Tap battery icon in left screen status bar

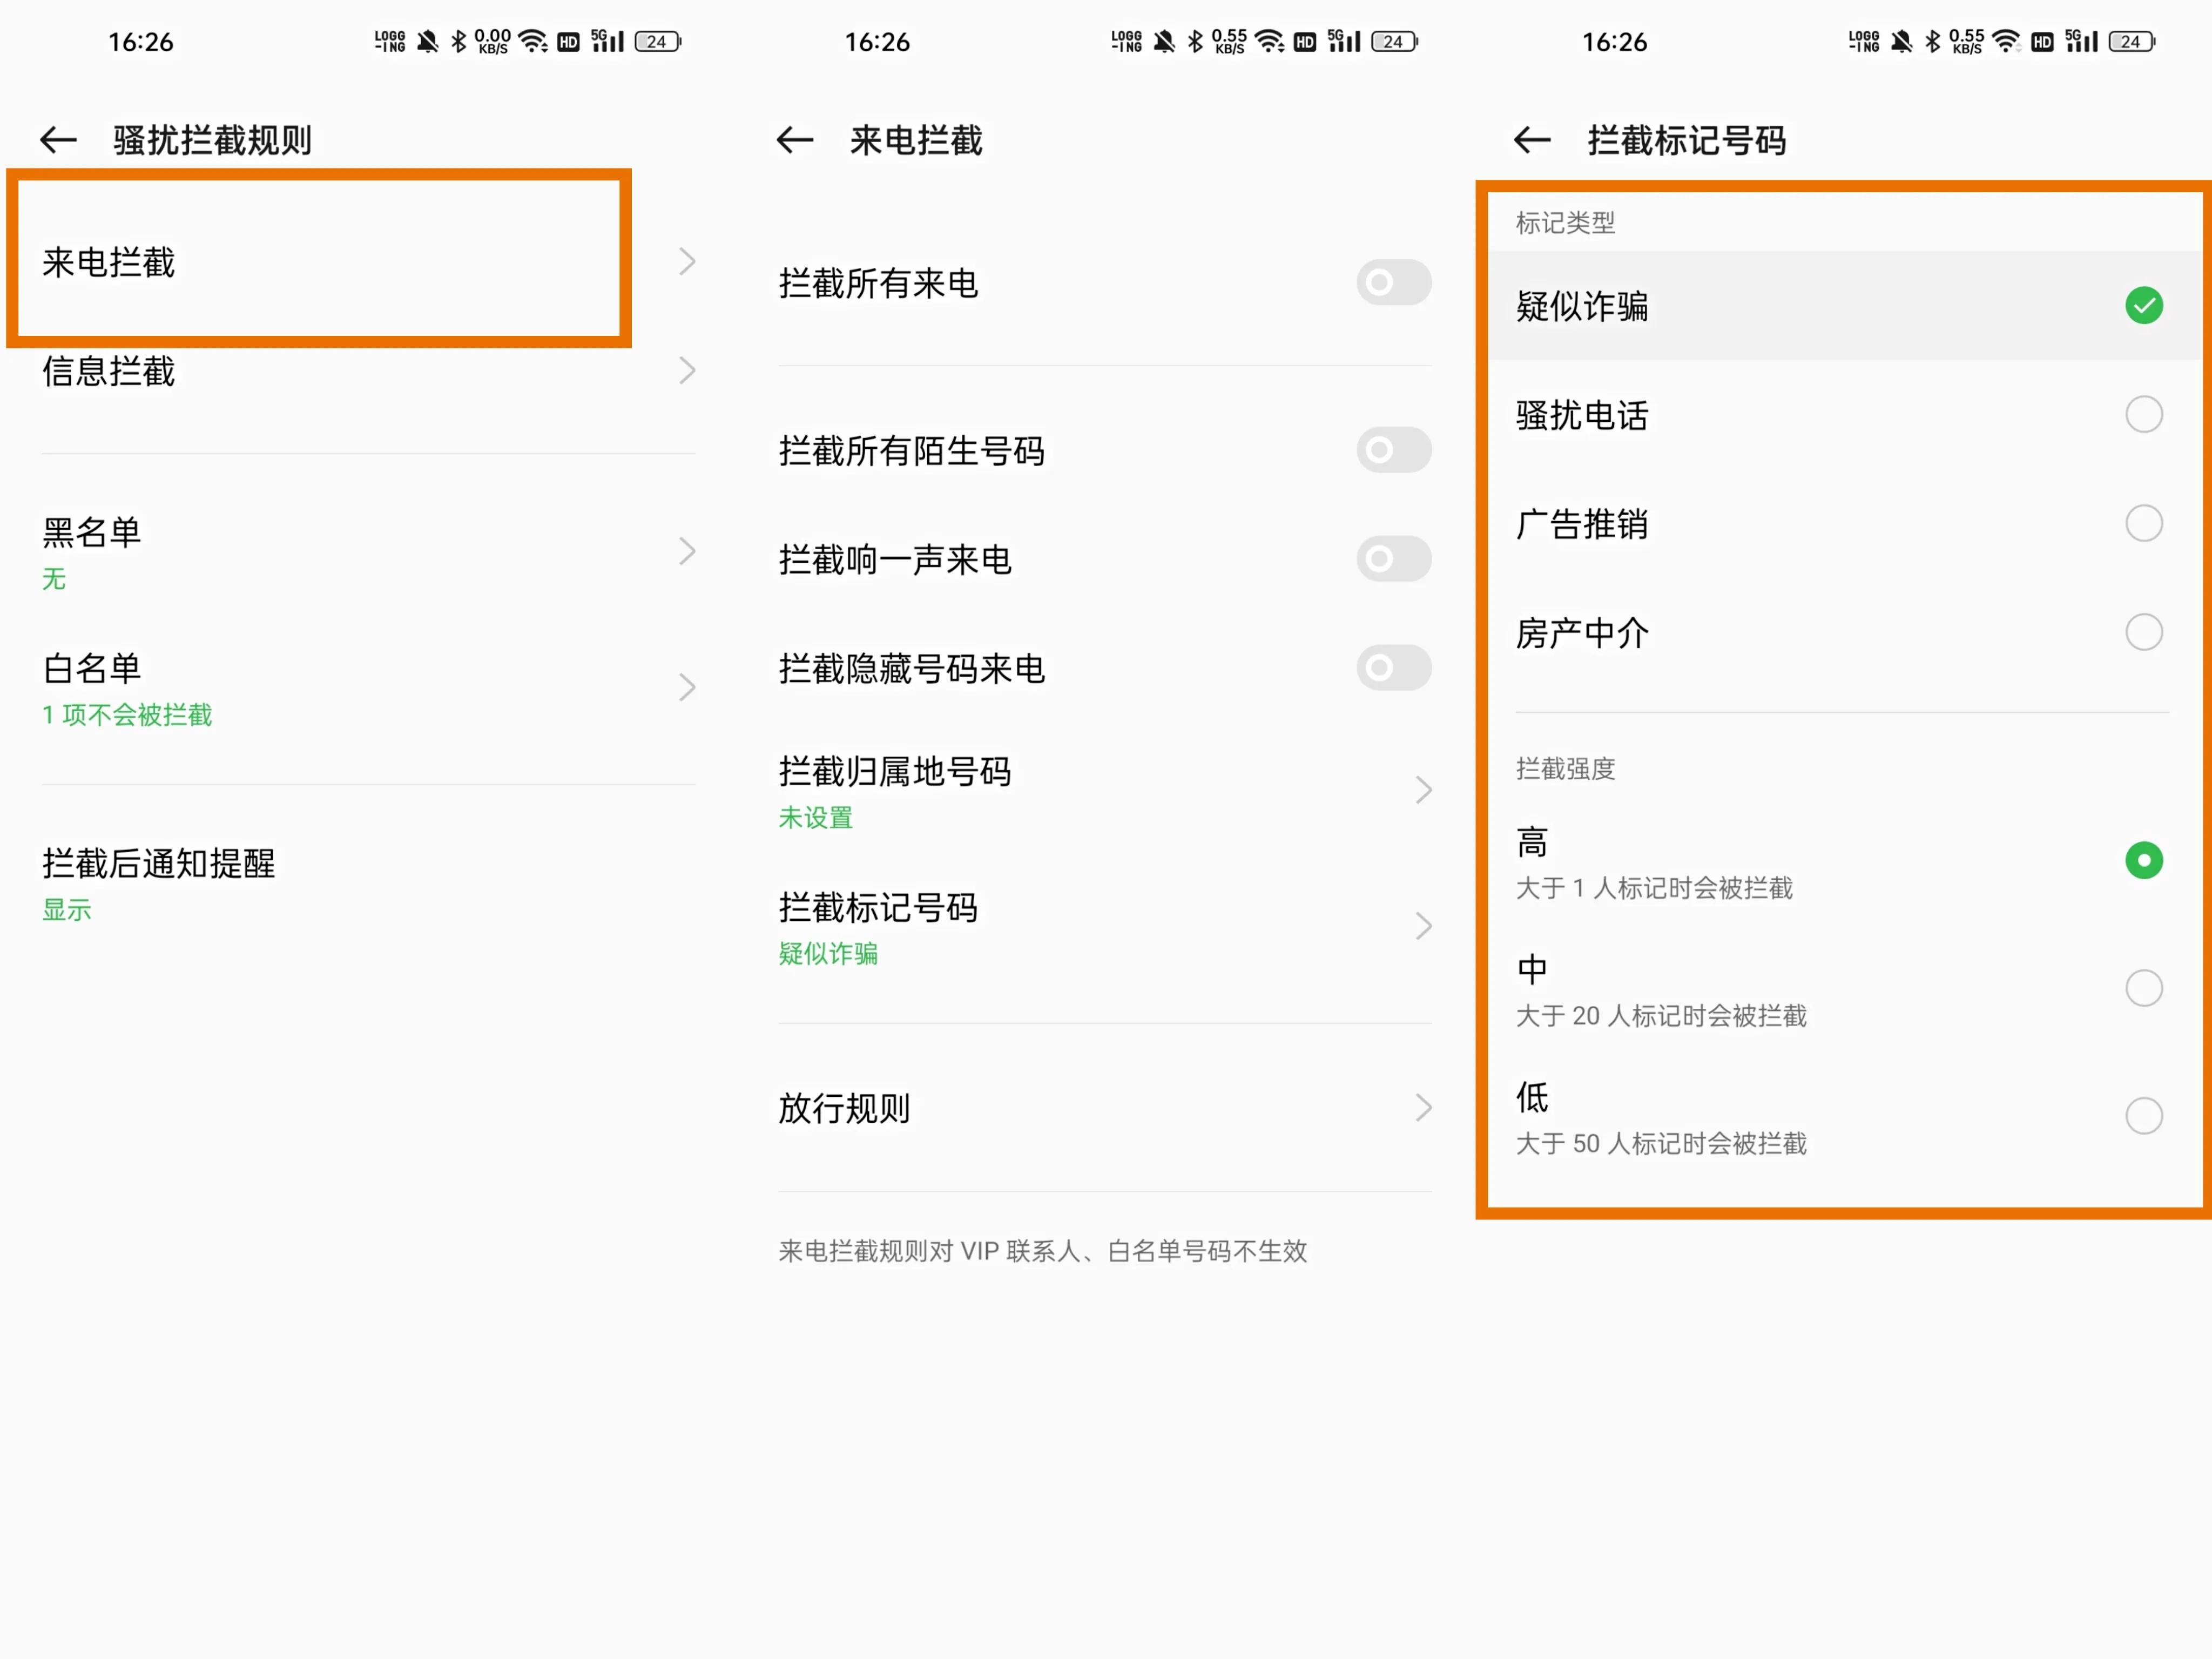coord(658,41)
